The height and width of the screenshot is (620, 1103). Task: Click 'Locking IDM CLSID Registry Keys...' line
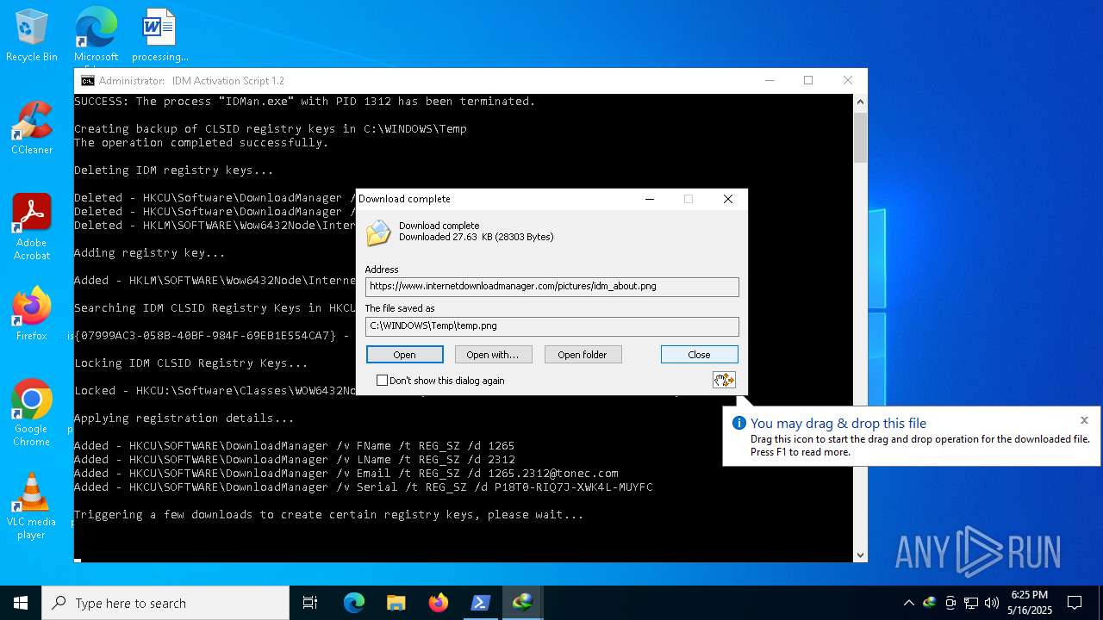click(191, 363)
